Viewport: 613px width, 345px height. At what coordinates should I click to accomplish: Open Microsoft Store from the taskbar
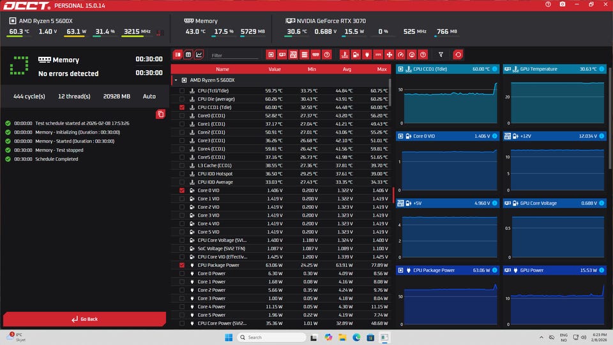[x=370, y=337]
